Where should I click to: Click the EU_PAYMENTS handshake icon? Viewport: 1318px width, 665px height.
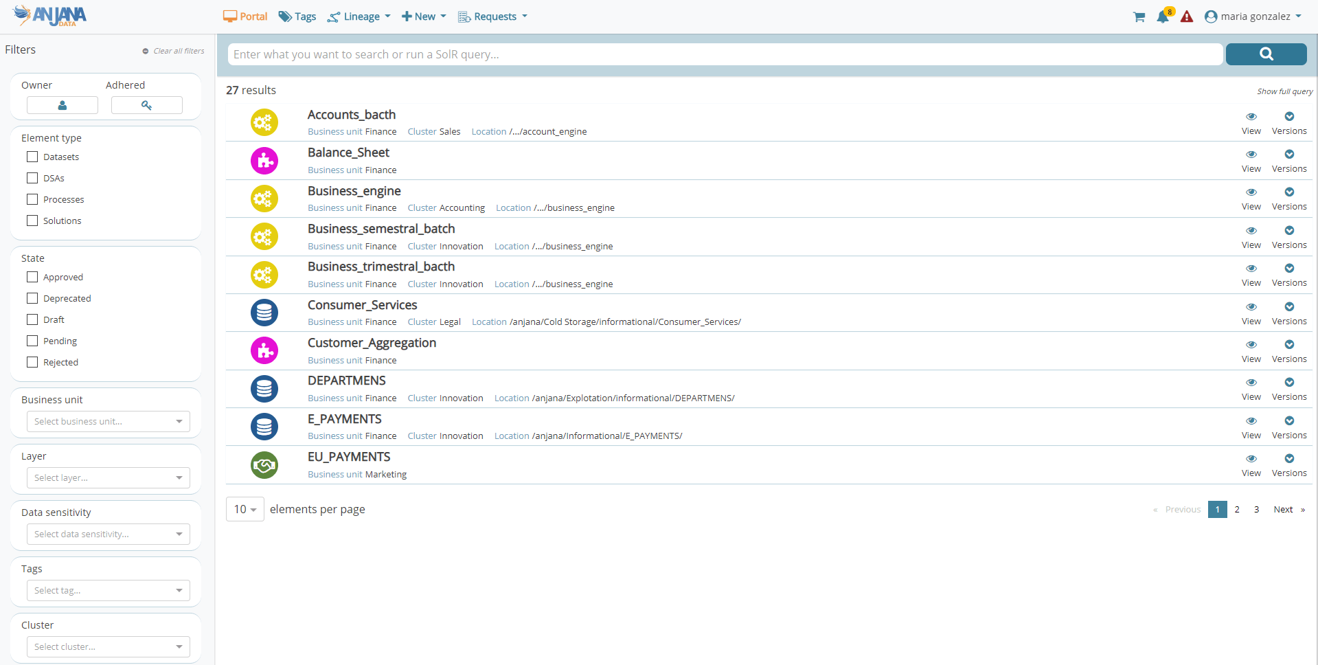264,465
